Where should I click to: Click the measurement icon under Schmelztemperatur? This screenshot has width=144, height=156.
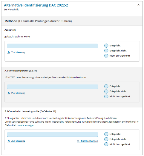pos(9,93)
